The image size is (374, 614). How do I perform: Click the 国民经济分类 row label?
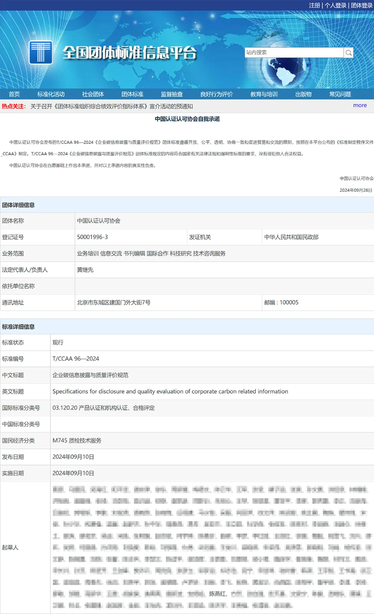18,441
